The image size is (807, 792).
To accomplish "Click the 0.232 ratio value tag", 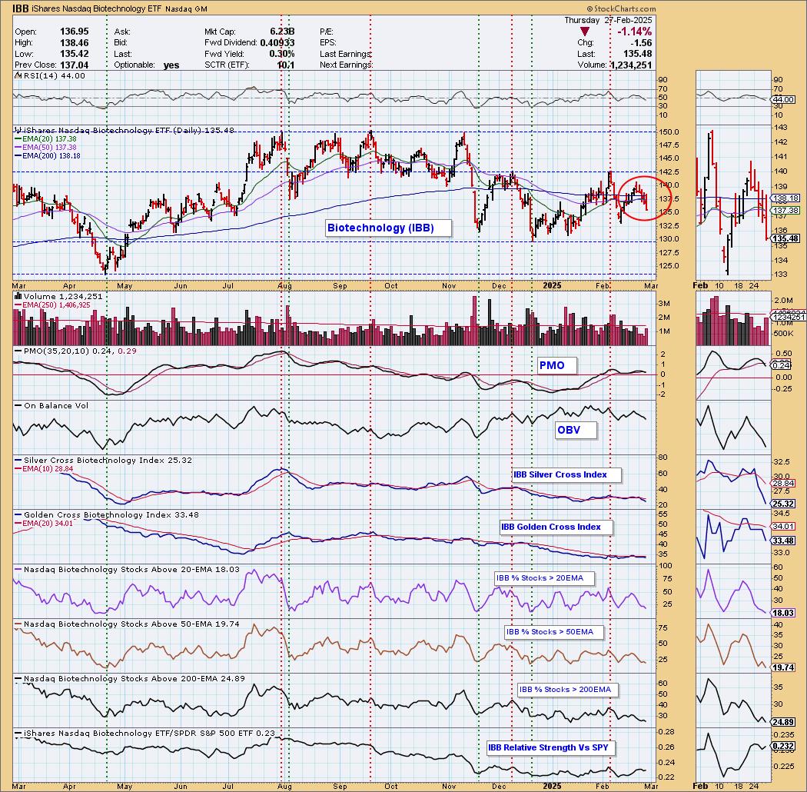I will click(x=784, y=746).
